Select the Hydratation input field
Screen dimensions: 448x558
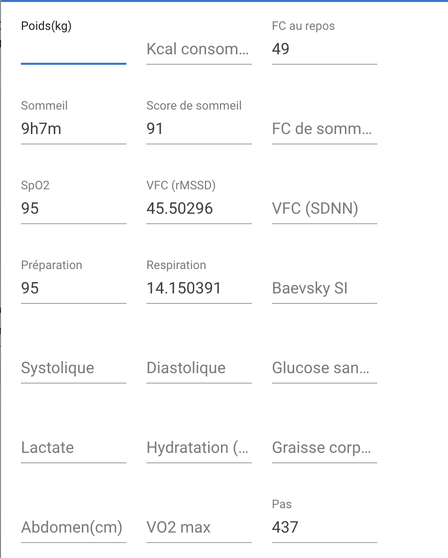pyautogui.click(x=199, y=448)
